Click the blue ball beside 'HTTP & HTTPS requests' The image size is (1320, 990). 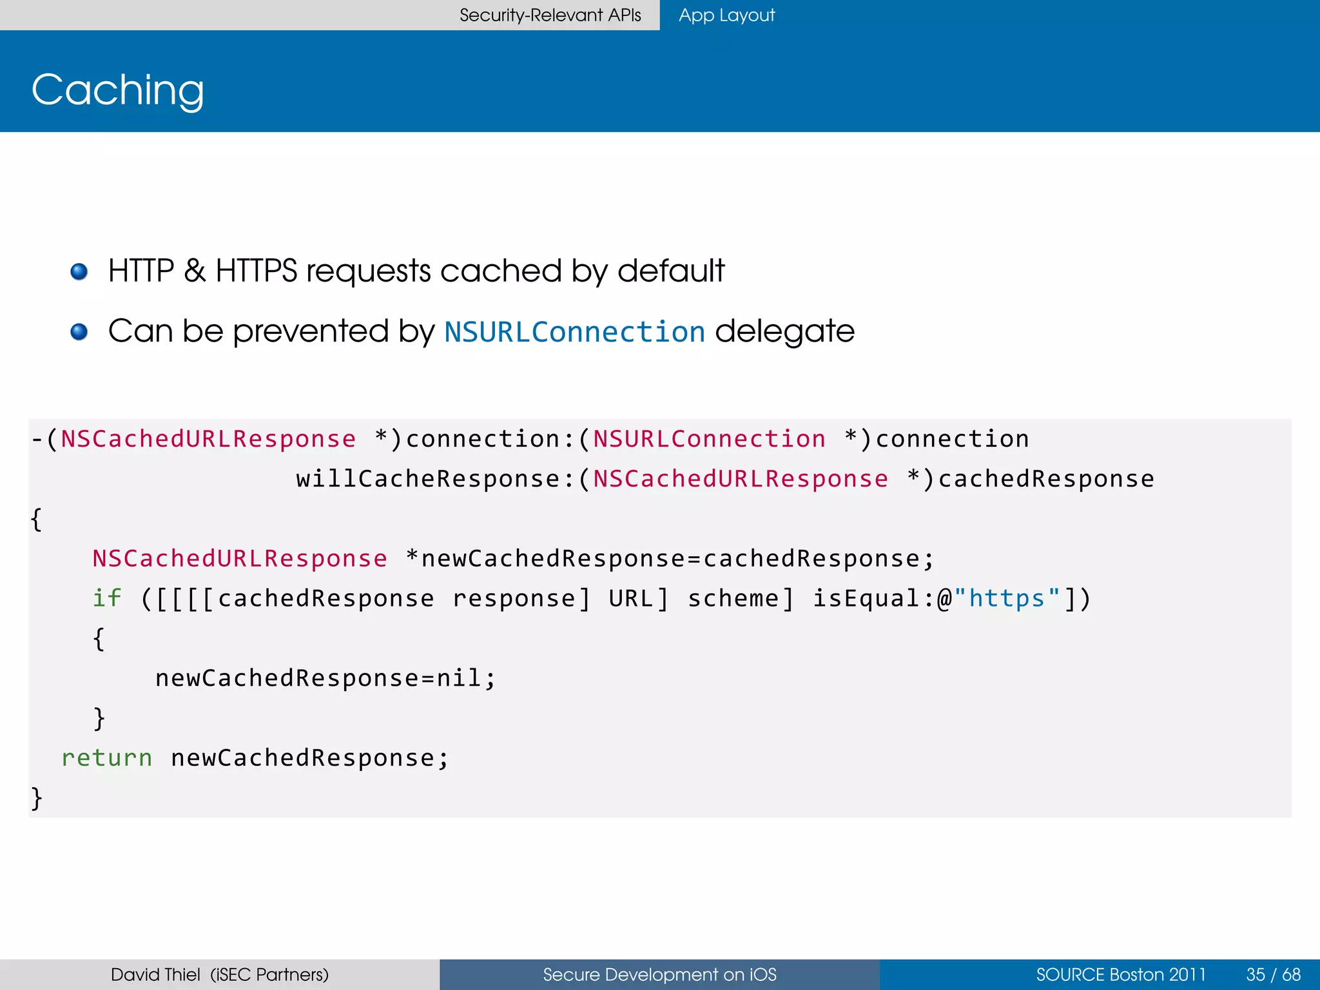[79, 271]
